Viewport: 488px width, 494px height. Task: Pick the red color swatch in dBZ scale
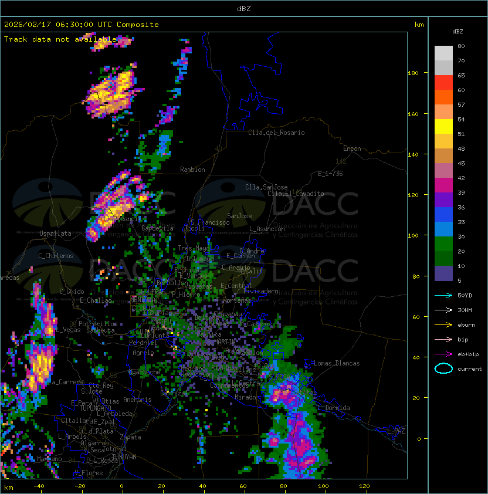point(443,83)
